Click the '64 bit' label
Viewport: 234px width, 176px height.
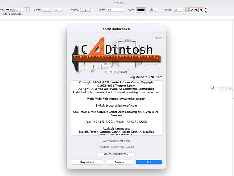click(x=159, y=38)
